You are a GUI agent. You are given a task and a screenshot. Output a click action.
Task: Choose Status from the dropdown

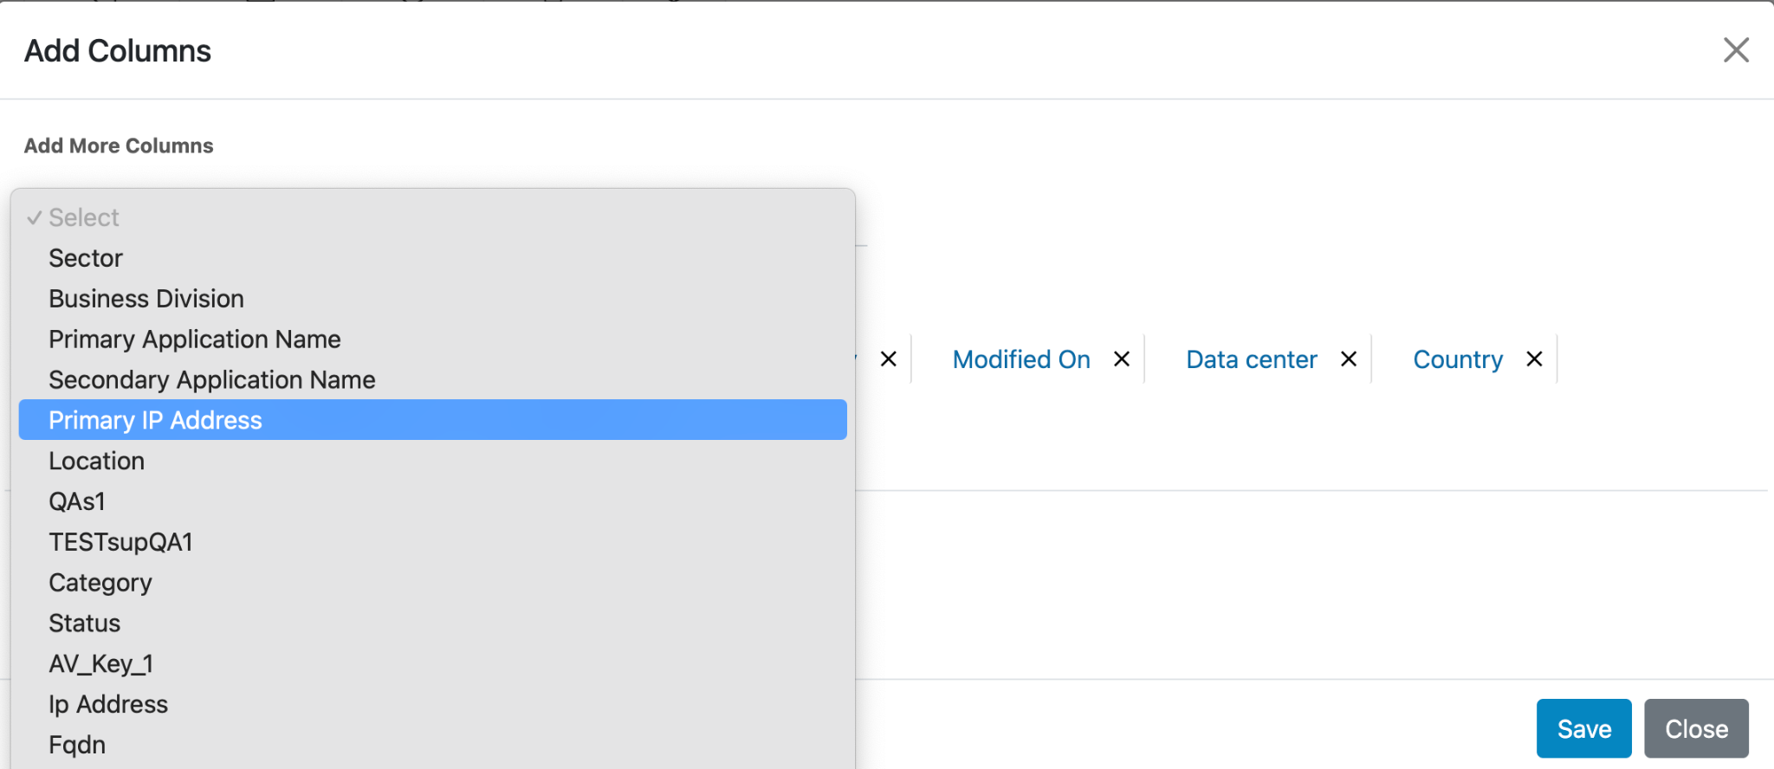[x=85, y=624]
